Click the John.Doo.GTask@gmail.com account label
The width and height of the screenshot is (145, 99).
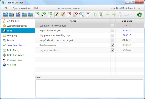pos(125,8)
